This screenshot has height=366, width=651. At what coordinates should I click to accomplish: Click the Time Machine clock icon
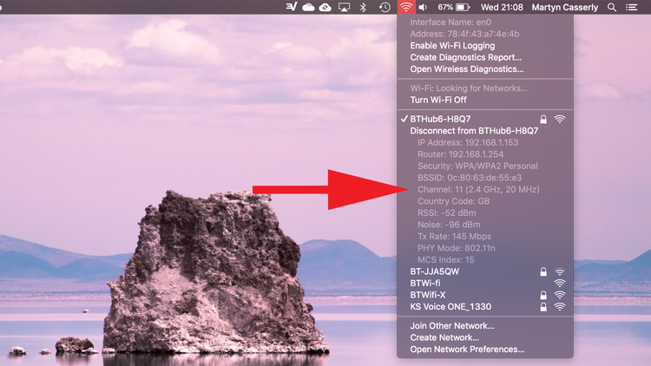pos(385,7)
